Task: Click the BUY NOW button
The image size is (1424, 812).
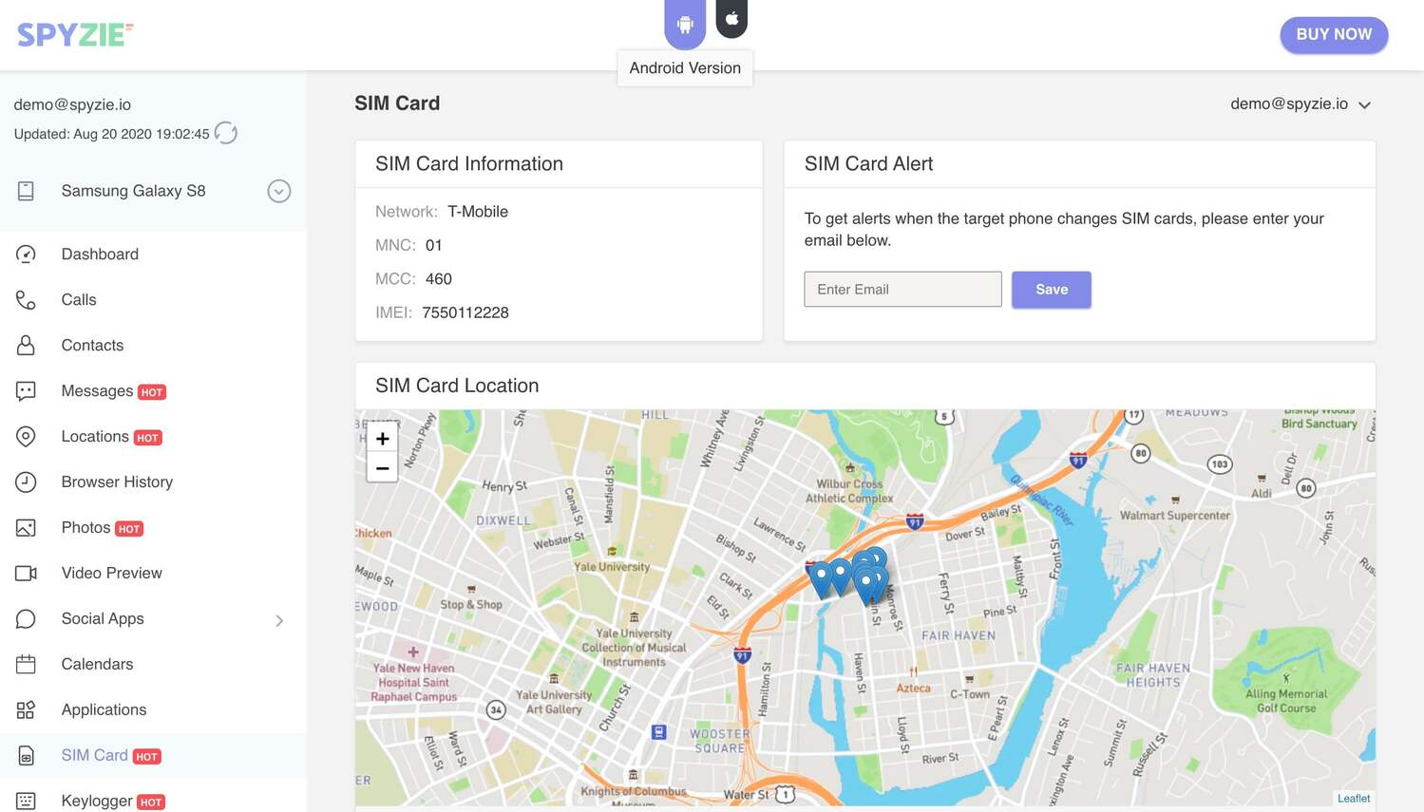Action: [1333, 34]
